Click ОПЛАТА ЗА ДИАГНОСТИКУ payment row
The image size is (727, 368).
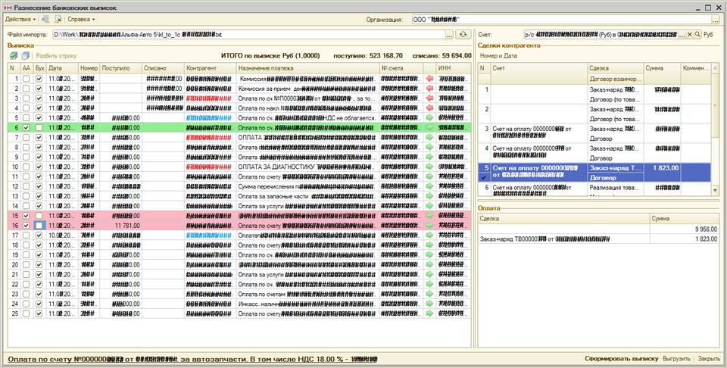[x=307, y=167]
